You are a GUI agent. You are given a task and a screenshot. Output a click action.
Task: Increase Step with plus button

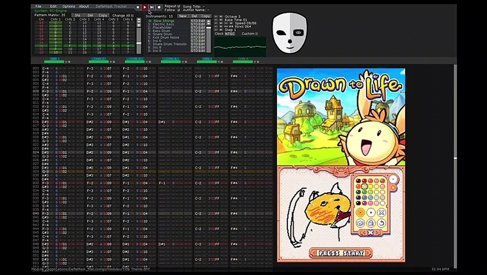[x=221, y=30]
